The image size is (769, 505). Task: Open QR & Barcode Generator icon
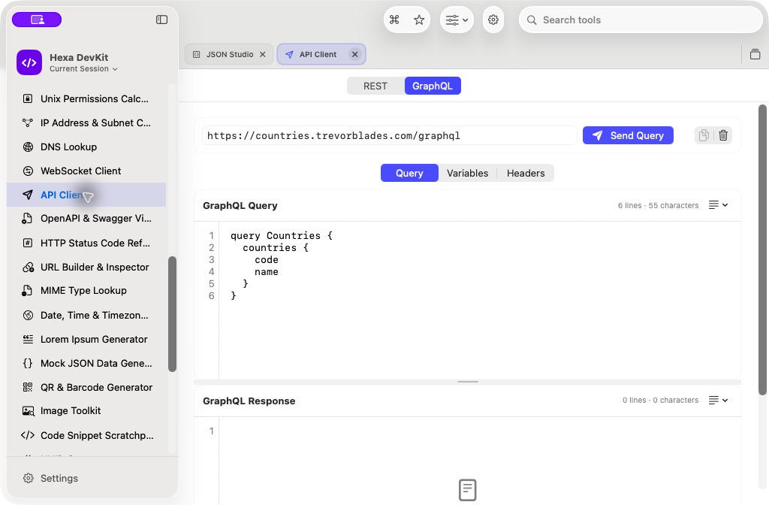[x=28, y=387]
